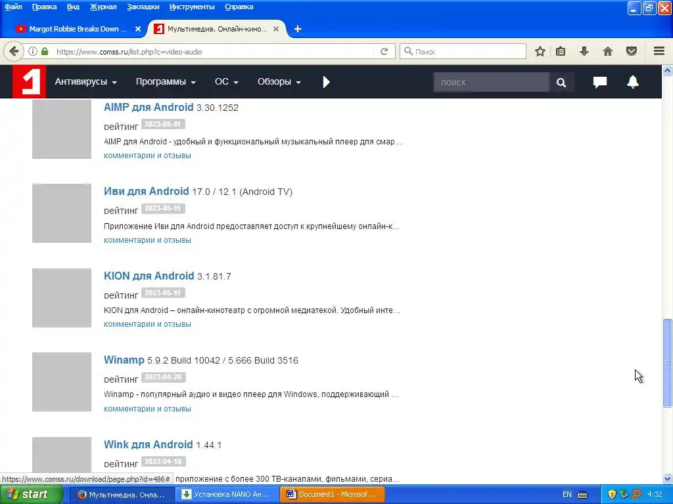
Task: Click the vertical scrollbar thumb
Action: [x=667, y=363]
